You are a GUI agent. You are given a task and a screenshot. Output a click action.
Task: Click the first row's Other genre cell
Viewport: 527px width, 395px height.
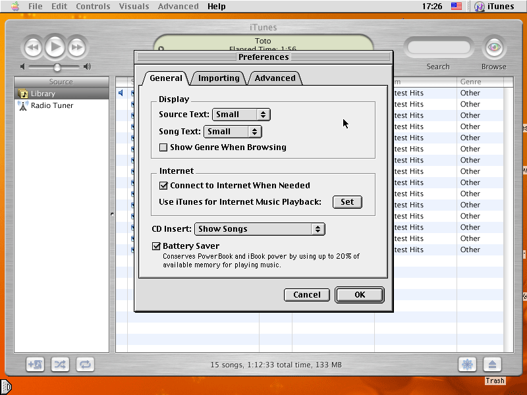pos(480,93)
